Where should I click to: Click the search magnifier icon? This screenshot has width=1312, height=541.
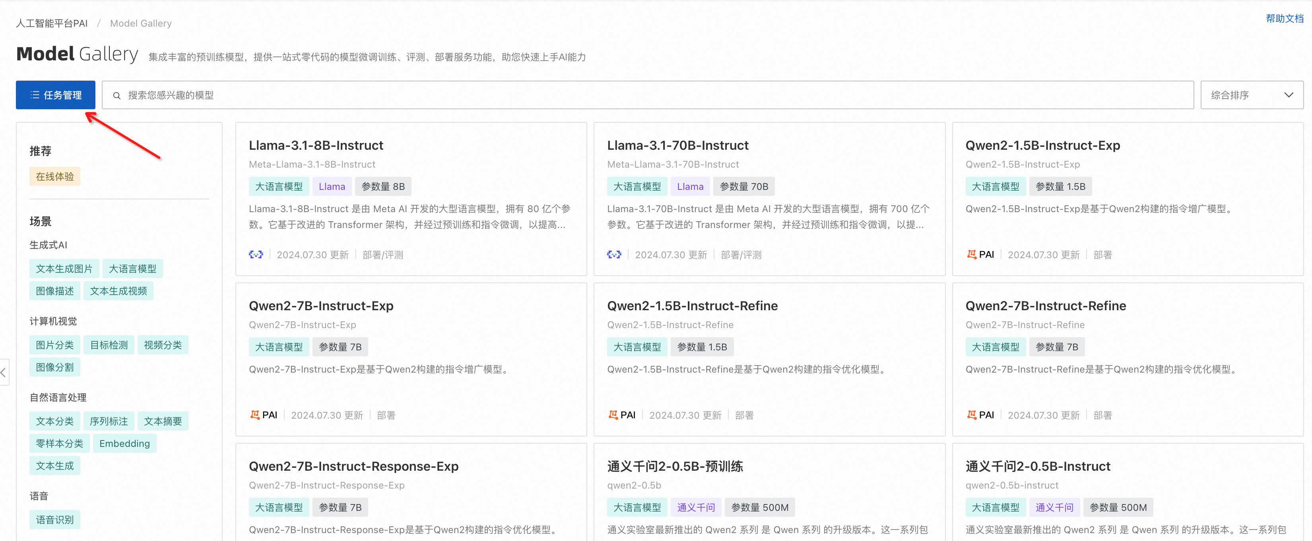coord(116,95)
